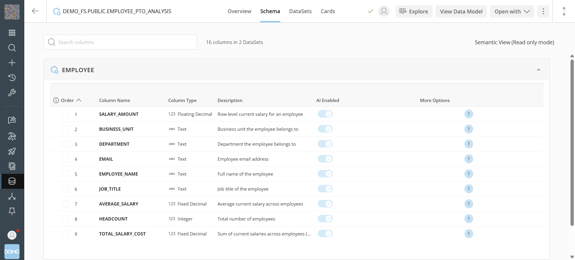Click the pin icon in sidebar
Image resolution: width=575 pixels, height=260 pixels.
[x=12, y=211]
